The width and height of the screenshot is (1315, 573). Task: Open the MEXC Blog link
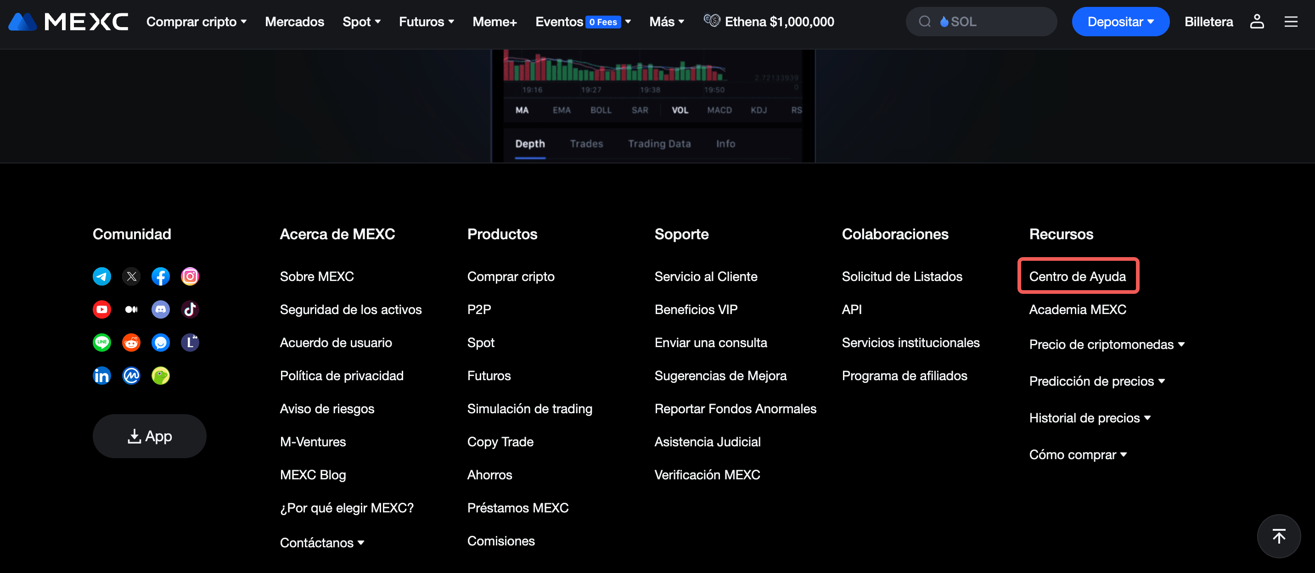tap(313, 475)
